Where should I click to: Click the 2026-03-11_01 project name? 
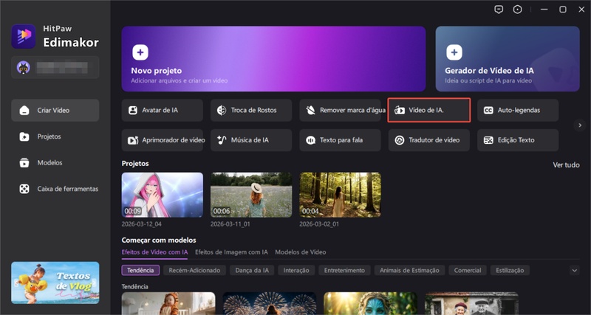[230, 224]
